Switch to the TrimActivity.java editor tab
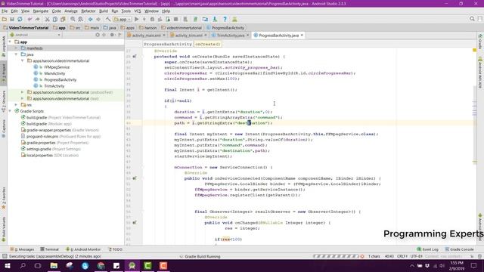Image resolution: width=484 pixels, height=272 pixels. 230,36
